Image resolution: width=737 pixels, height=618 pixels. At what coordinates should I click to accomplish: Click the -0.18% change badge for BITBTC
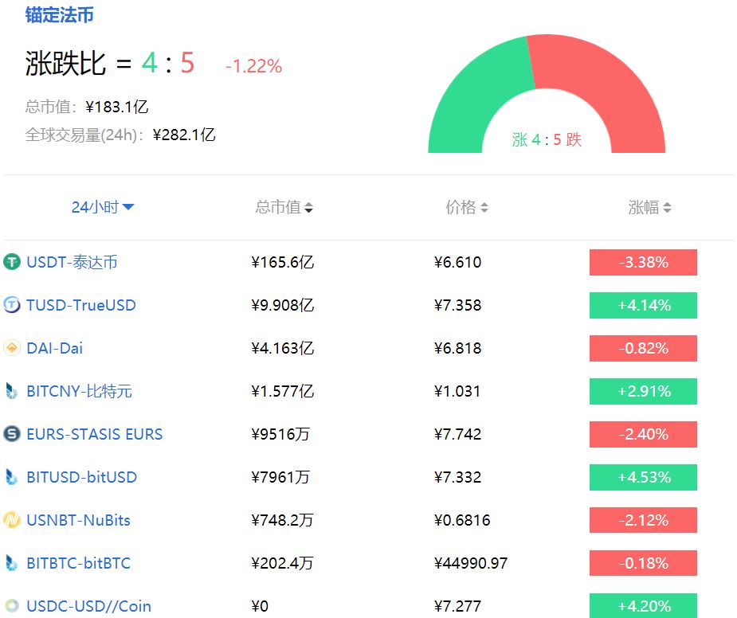coord(643,563)
